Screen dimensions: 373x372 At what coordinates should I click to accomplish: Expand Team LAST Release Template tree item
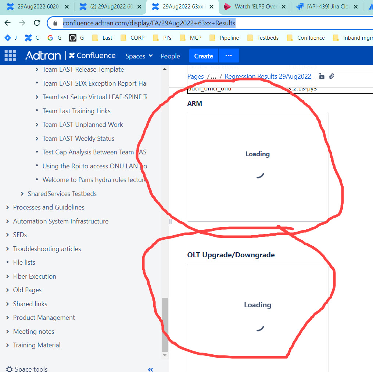point(37,69)
